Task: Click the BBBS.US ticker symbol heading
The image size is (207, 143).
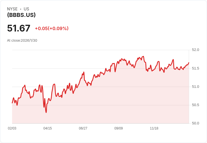Action: [21, 15]
